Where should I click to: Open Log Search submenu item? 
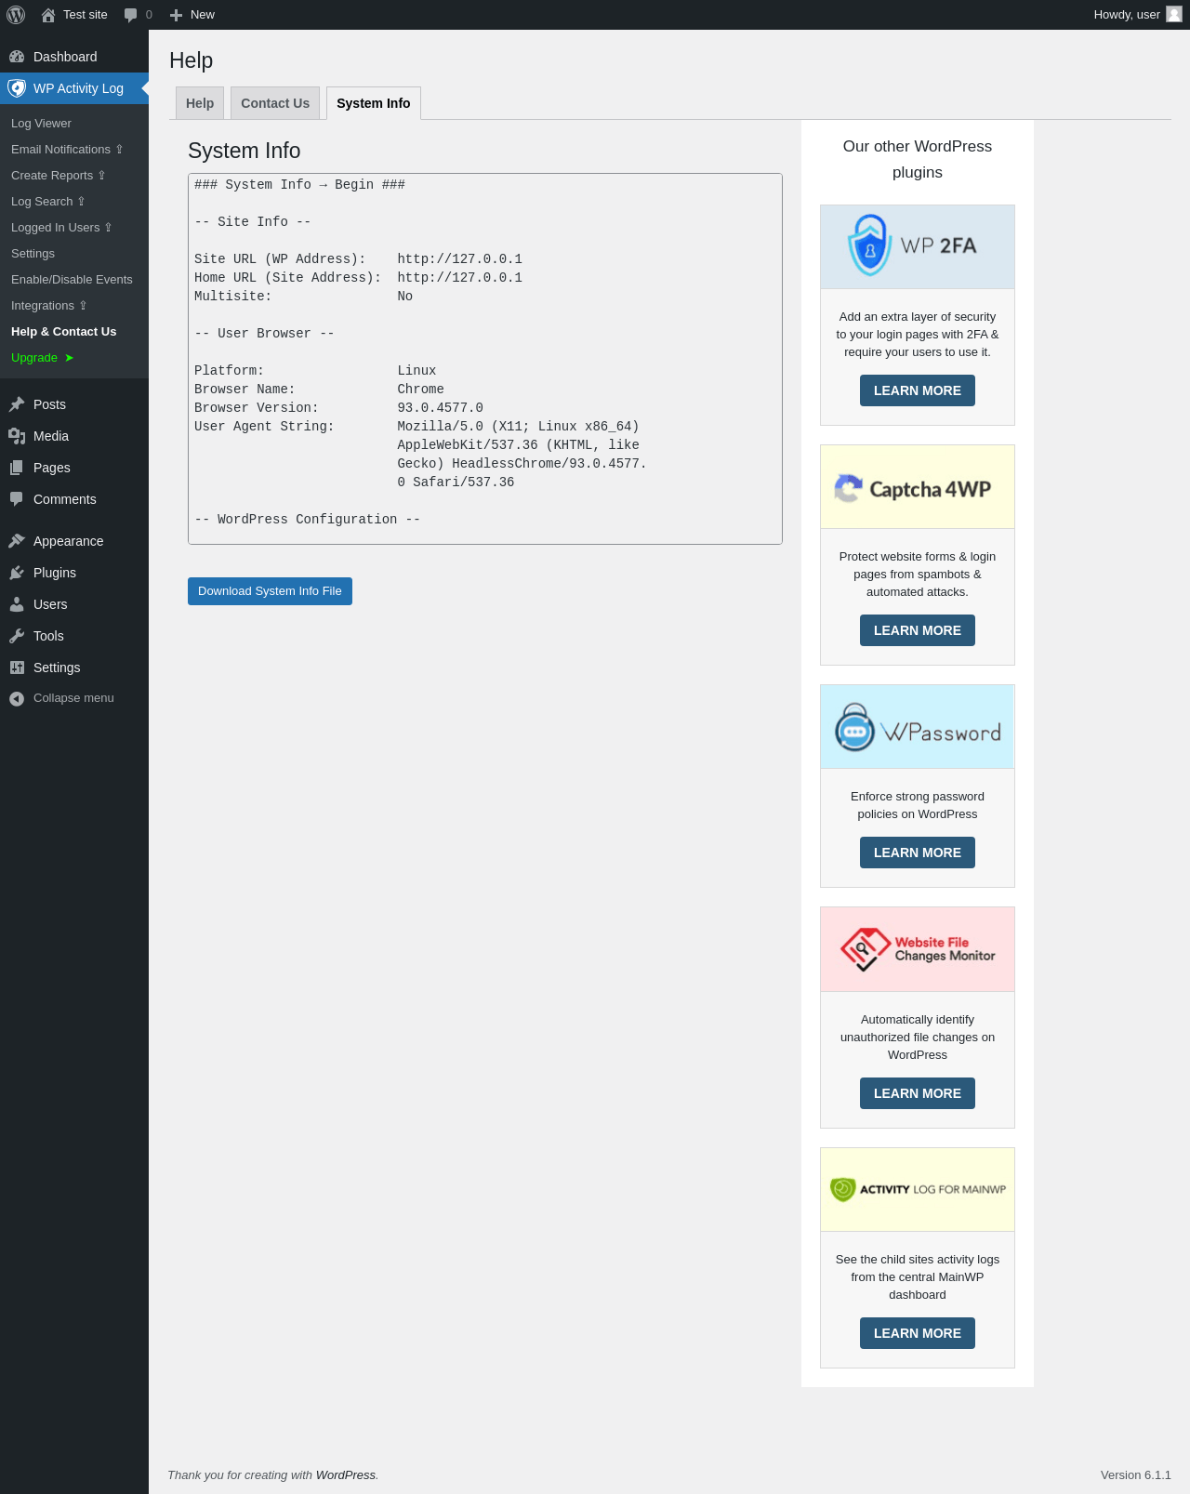pos(47,202)
